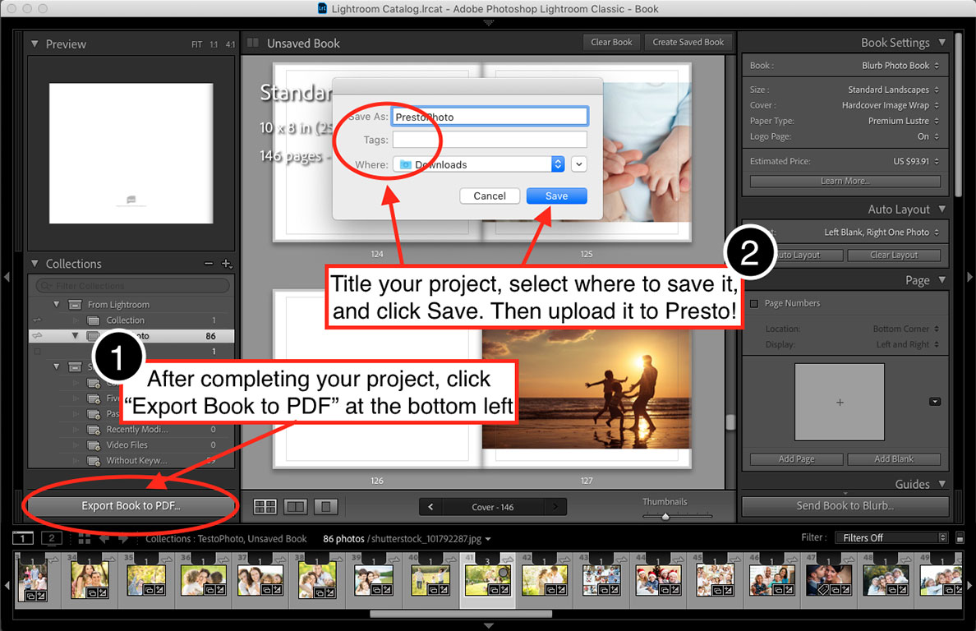The height and width of the screenshot is (631, 976).
Task: Click the filmstrip go back arrow
Action: pos(104,538)
